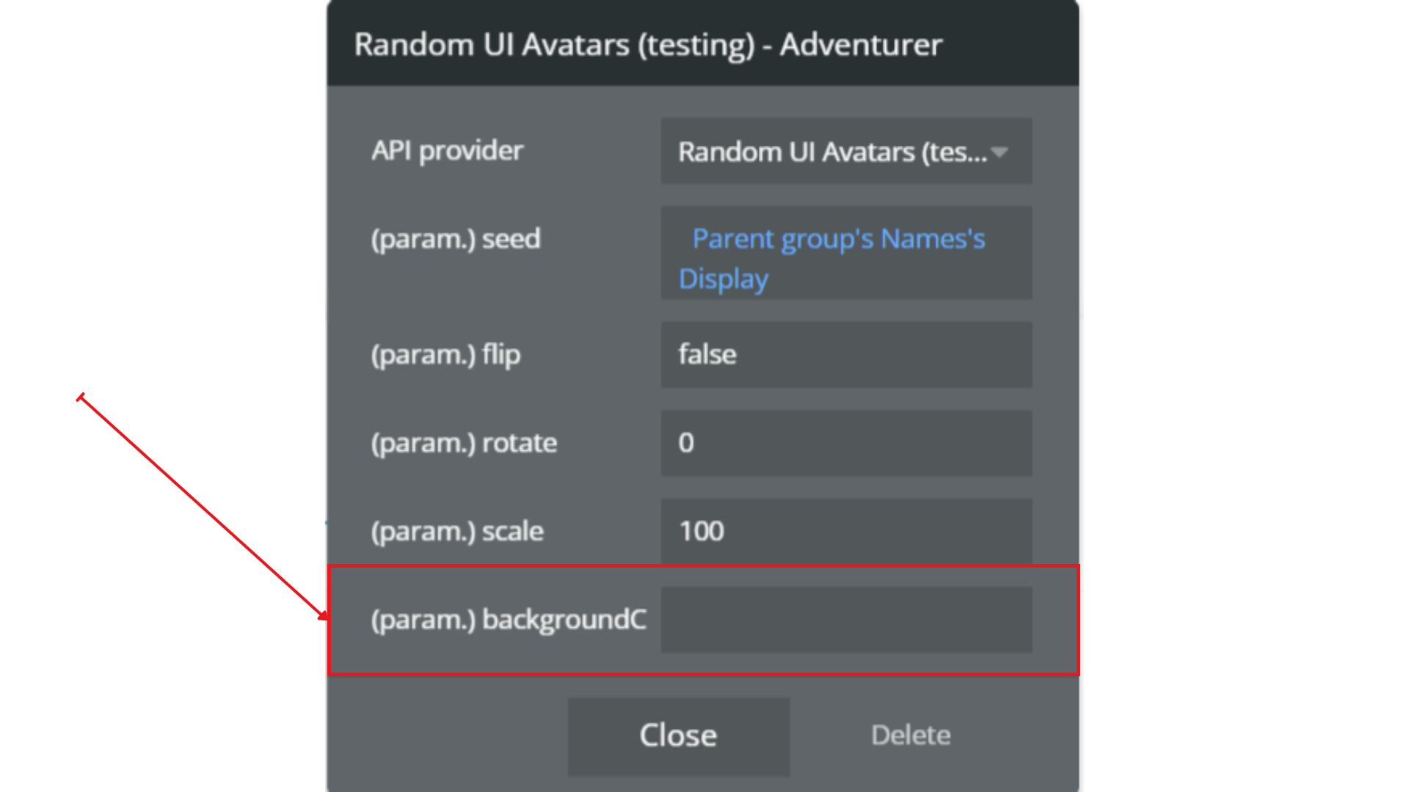Click the rotate field showing 0
The height and width of the screenshot is (792, 1409).
click(x=846, y=443)
